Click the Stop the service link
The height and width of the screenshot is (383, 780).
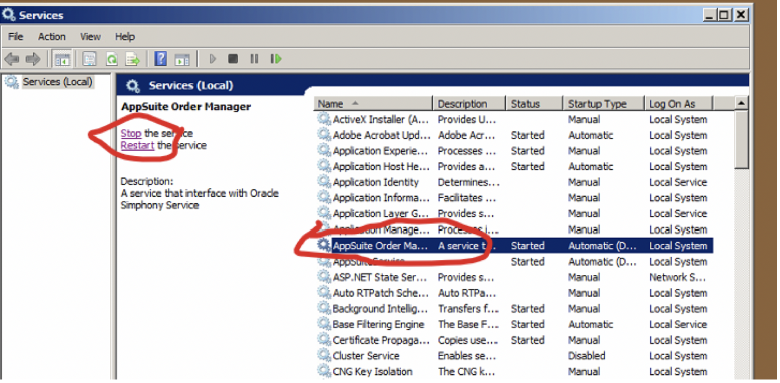(x=131, y=134)
